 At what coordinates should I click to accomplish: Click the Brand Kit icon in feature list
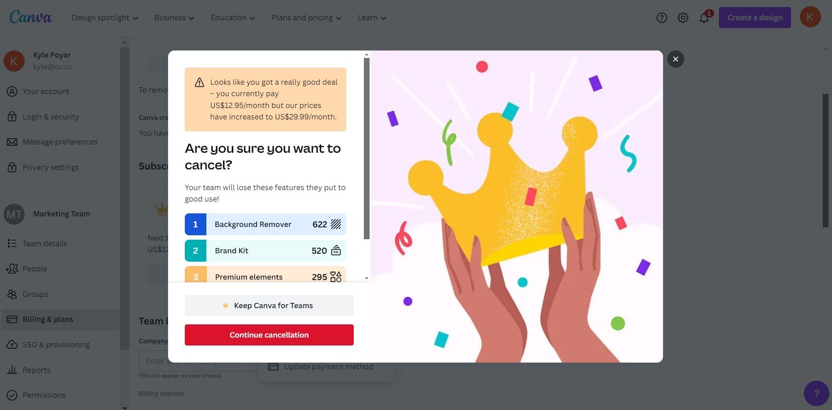(336, 251)
